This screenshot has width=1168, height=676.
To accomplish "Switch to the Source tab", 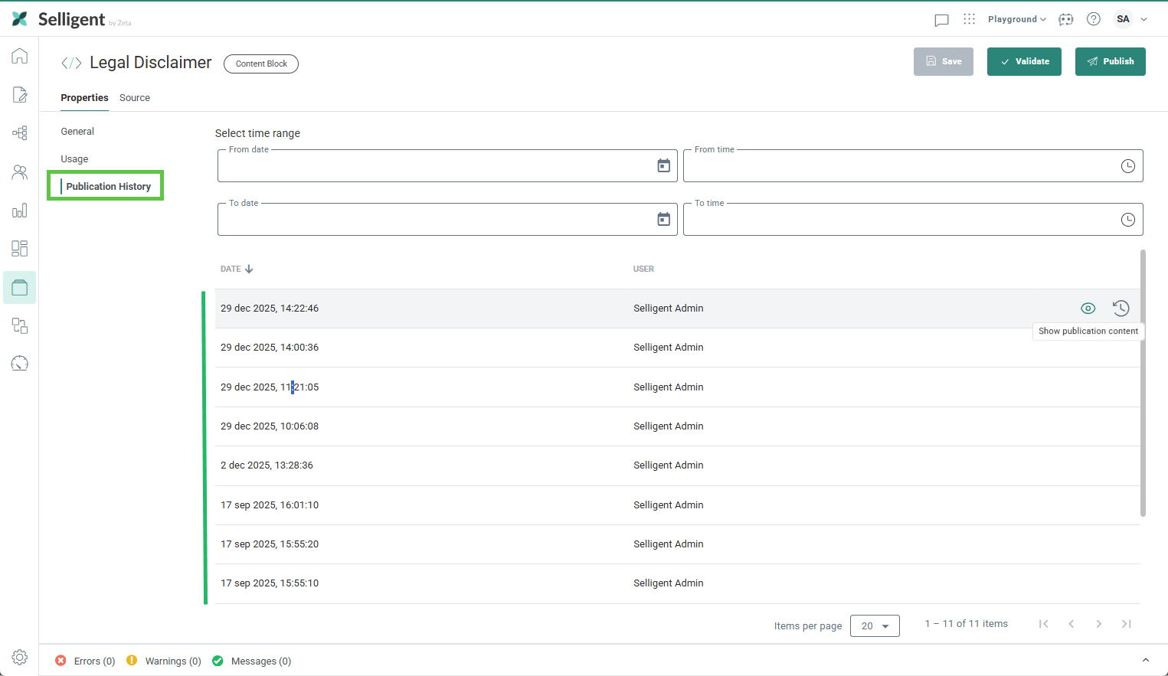I will click(135, 98).
